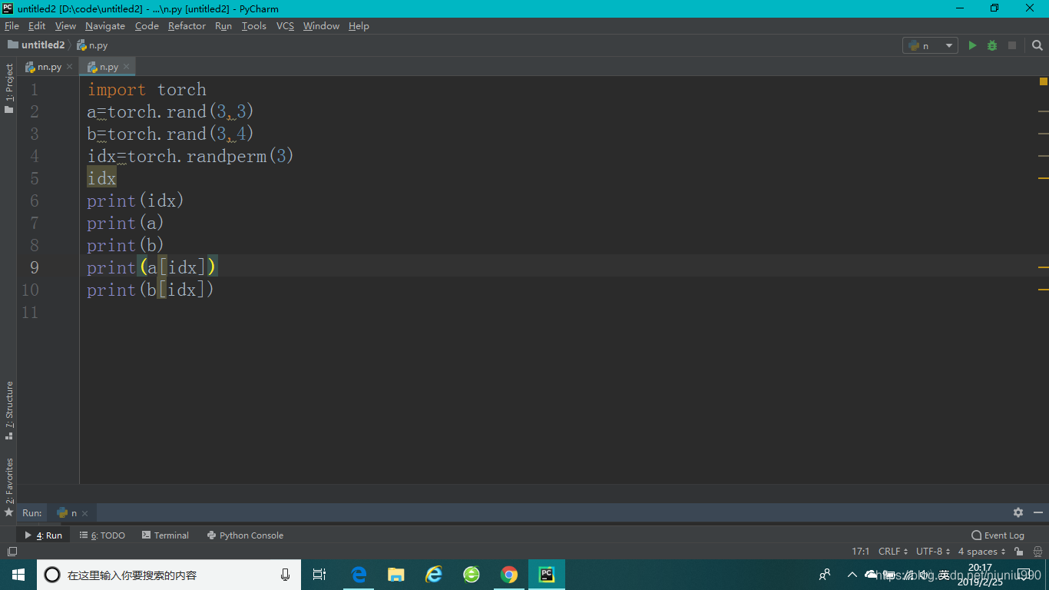The height and width of the screenshot is (590, 1049).
Task: Toggle the 1: Project tool window
Action: 8,88
